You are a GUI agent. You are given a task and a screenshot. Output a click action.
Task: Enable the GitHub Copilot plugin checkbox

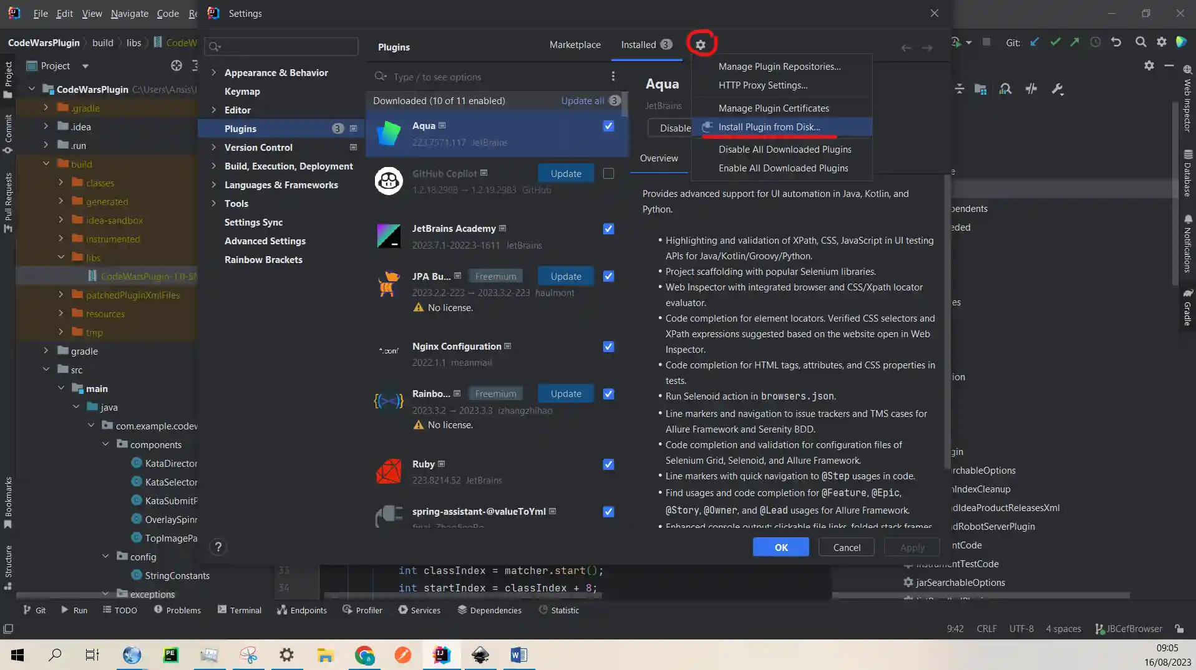[x=608, y=174]
